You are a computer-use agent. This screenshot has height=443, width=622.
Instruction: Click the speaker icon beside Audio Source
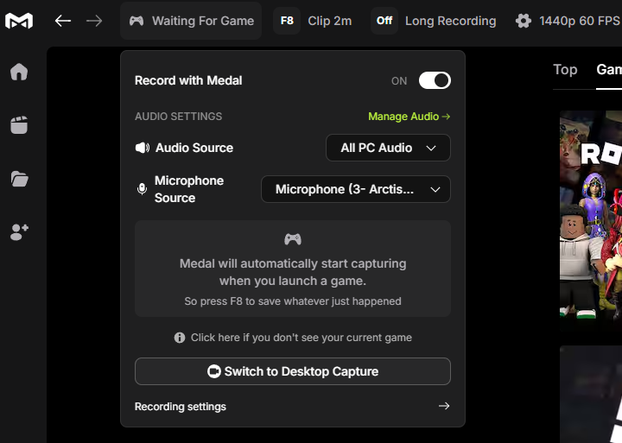pyautogui.click(x=142, y=148)
